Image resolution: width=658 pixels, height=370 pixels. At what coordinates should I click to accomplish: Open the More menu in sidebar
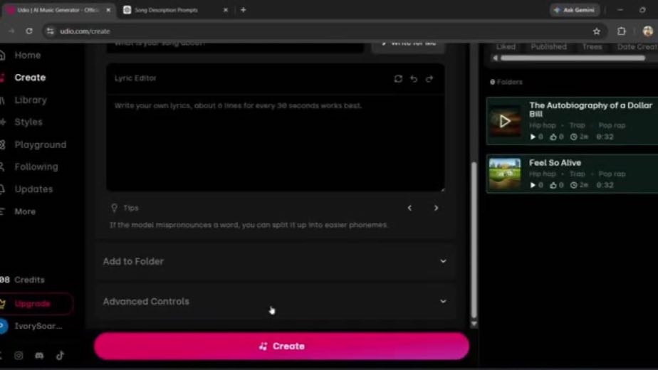[25, 211]
